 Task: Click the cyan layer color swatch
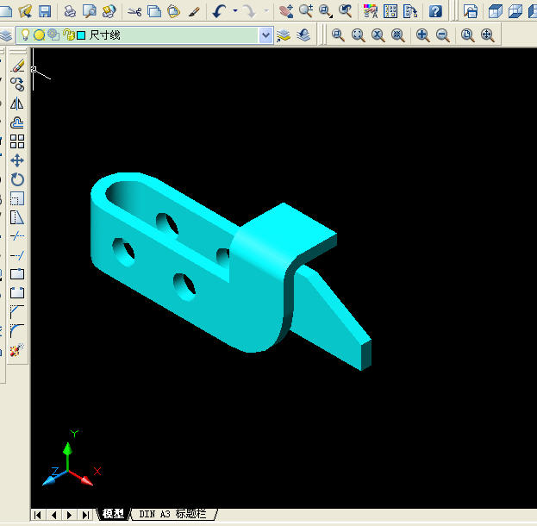(x=81, y=35)
